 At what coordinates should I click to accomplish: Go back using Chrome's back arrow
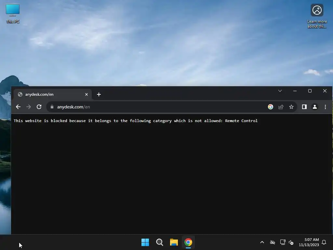(18, 107)
